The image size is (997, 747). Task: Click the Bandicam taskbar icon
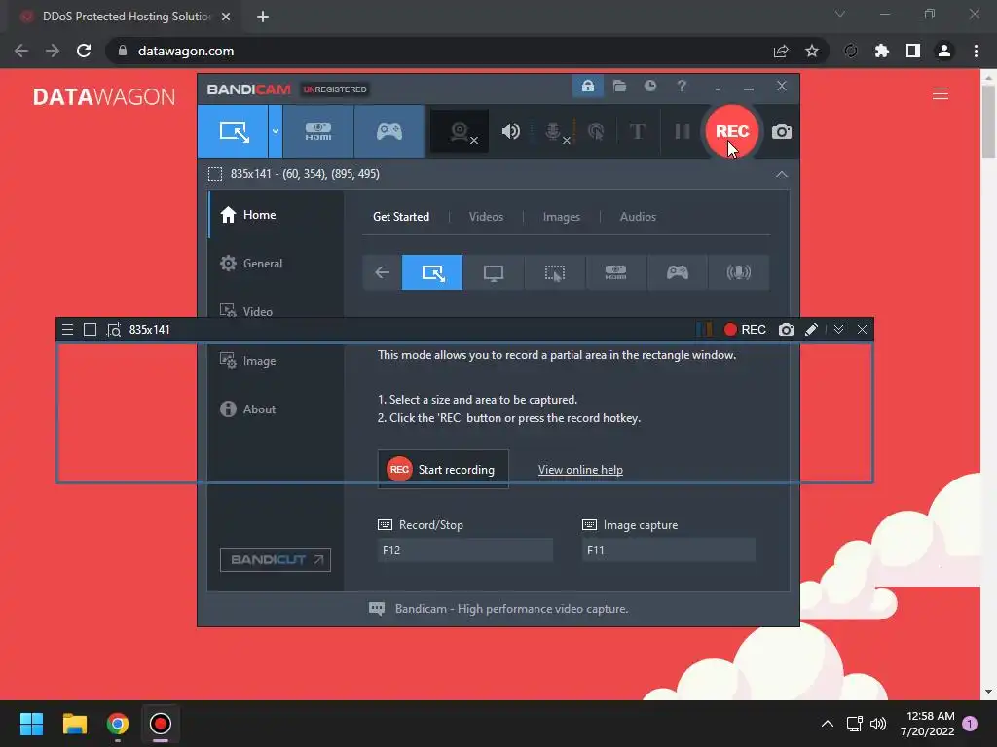click(x=161, y=724)
